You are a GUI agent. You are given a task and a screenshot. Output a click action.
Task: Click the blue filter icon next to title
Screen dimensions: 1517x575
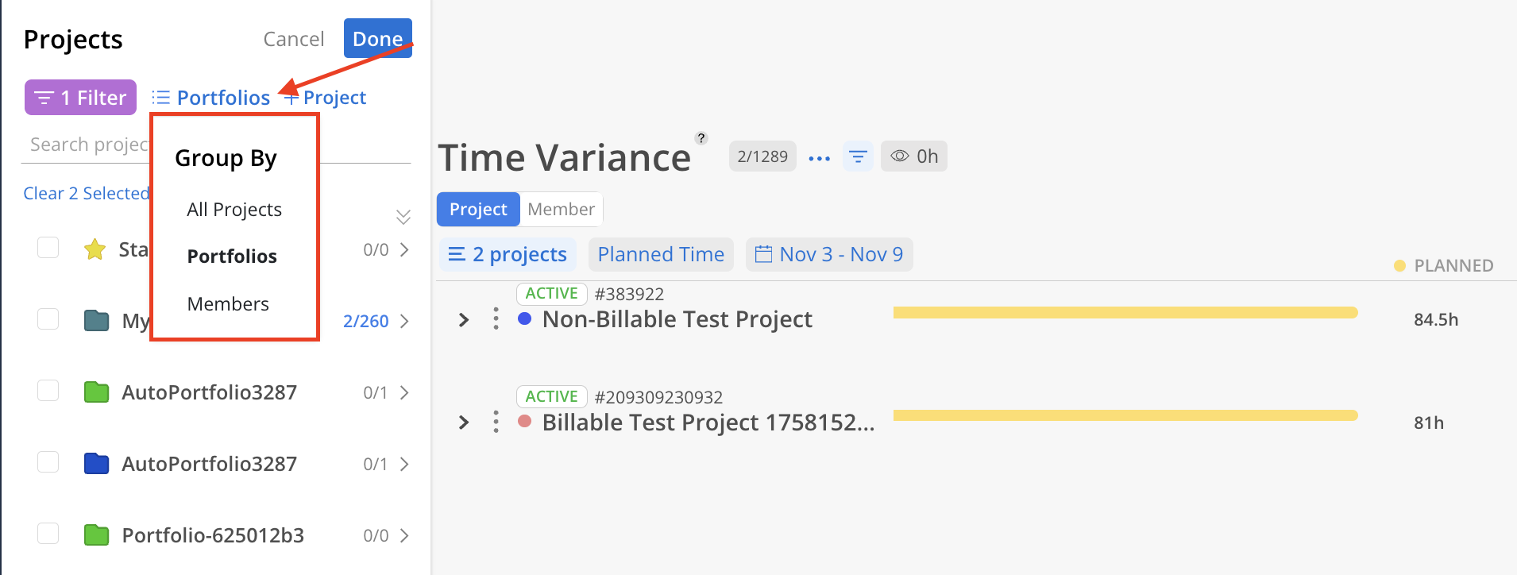coord(858,156)
